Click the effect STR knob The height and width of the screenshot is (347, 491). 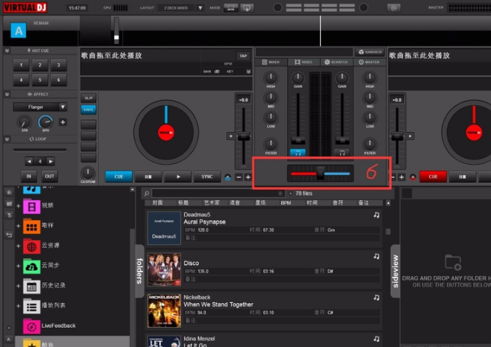(x=24, y=122)
